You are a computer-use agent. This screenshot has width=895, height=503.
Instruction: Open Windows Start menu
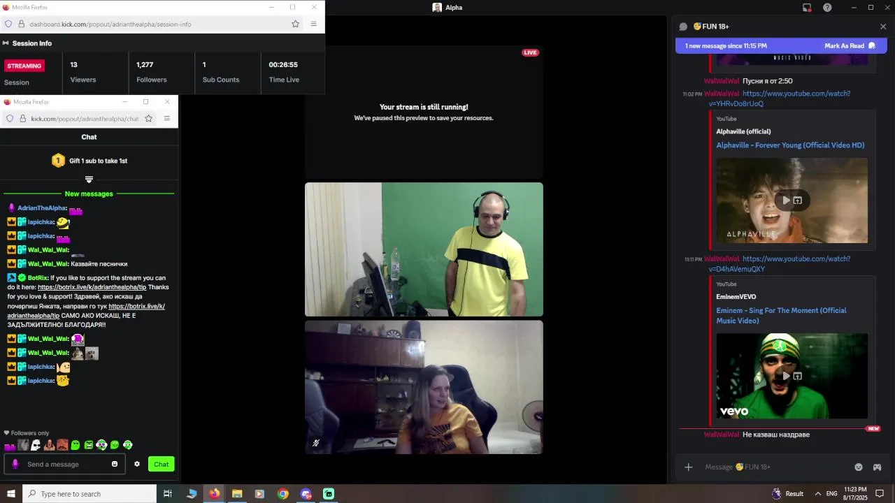(11, 494)
